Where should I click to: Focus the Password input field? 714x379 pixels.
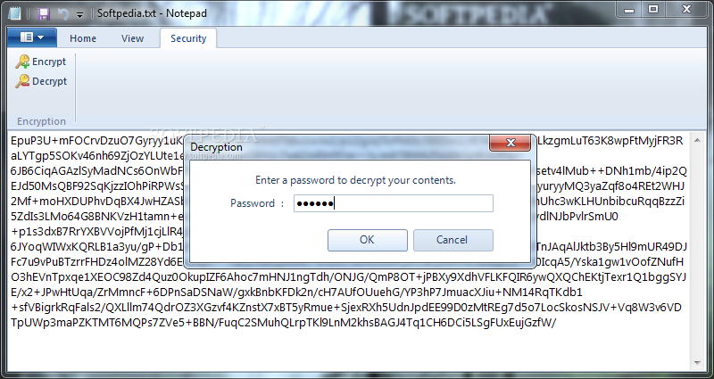click(394, 203)
